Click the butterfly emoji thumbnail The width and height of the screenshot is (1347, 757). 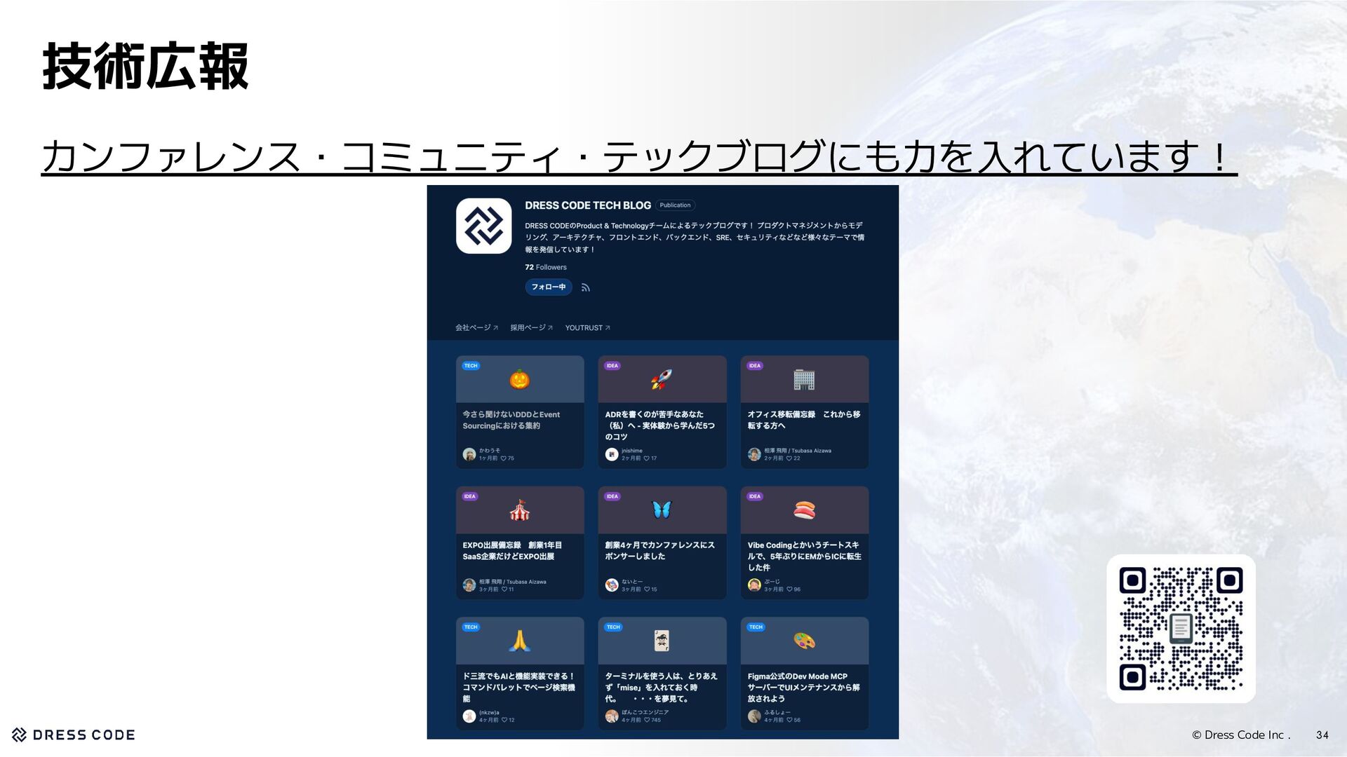(661, 510)
